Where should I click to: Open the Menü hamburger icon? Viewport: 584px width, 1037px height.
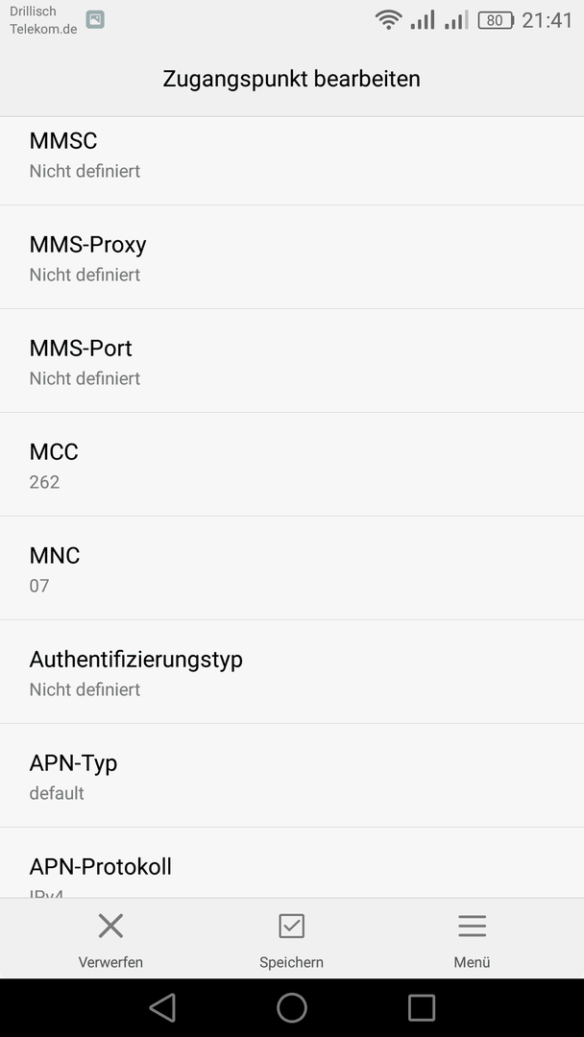[x=473, y=926]
